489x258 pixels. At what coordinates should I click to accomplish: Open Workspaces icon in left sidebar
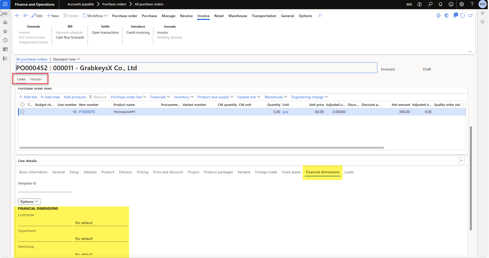click(x=5, y=49)
